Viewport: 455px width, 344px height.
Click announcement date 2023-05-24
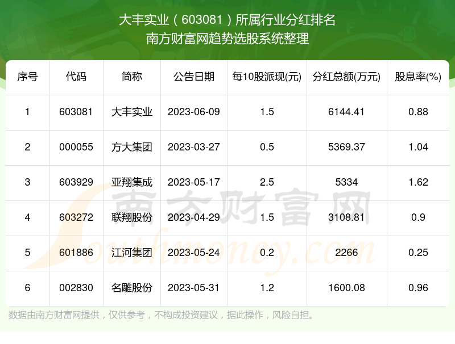(194, 253)
